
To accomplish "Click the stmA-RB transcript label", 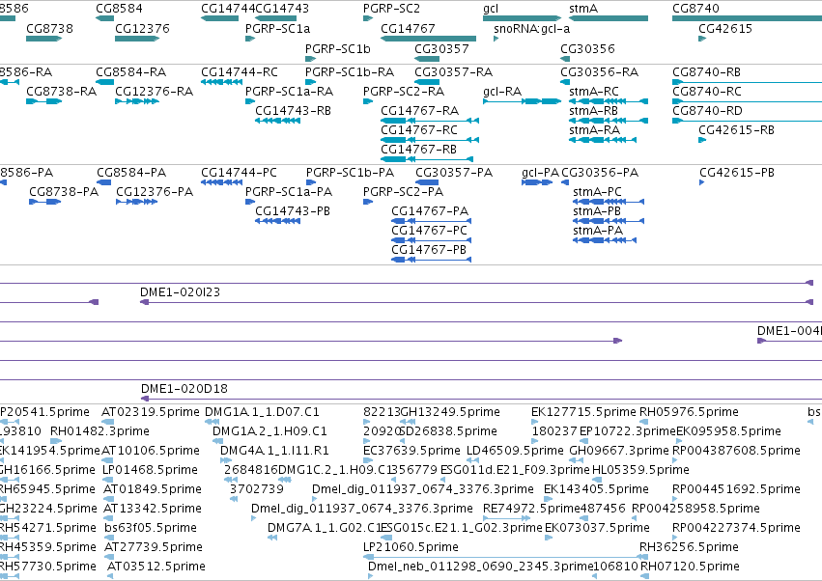I will (593, 111).
